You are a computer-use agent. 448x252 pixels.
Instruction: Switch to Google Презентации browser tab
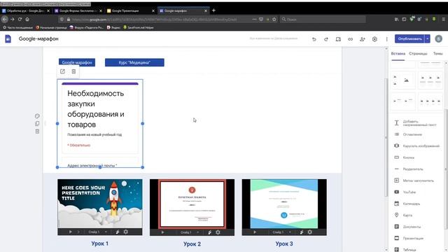(131, 11)
